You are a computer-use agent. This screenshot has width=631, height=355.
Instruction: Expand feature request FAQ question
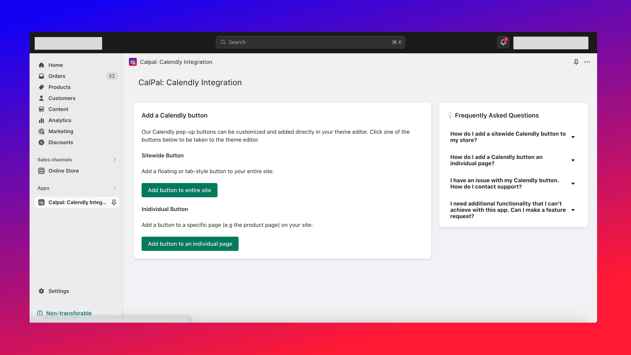coord(573,210)
